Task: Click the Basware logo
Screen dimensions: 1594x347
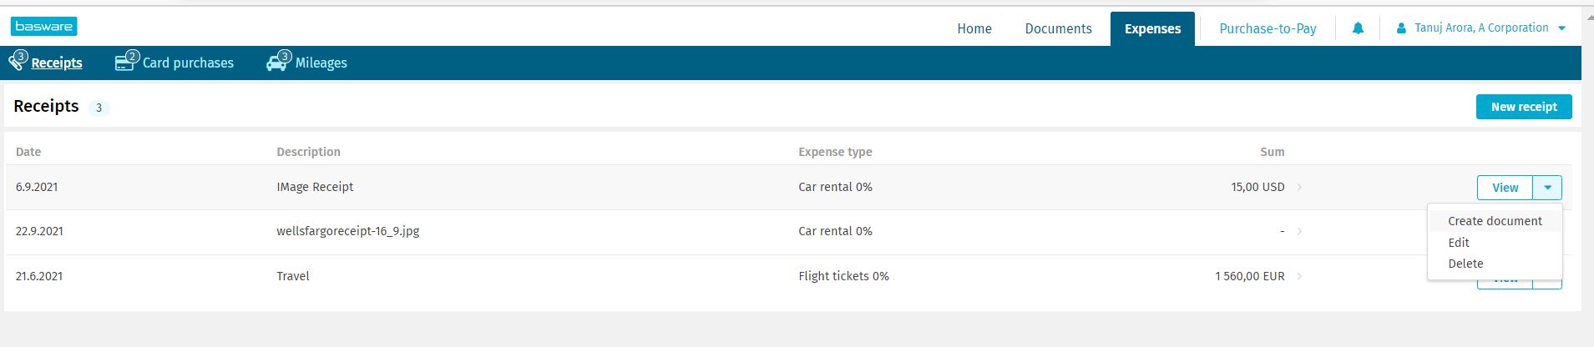Action: pyautogui.click(x=44, y=27)
